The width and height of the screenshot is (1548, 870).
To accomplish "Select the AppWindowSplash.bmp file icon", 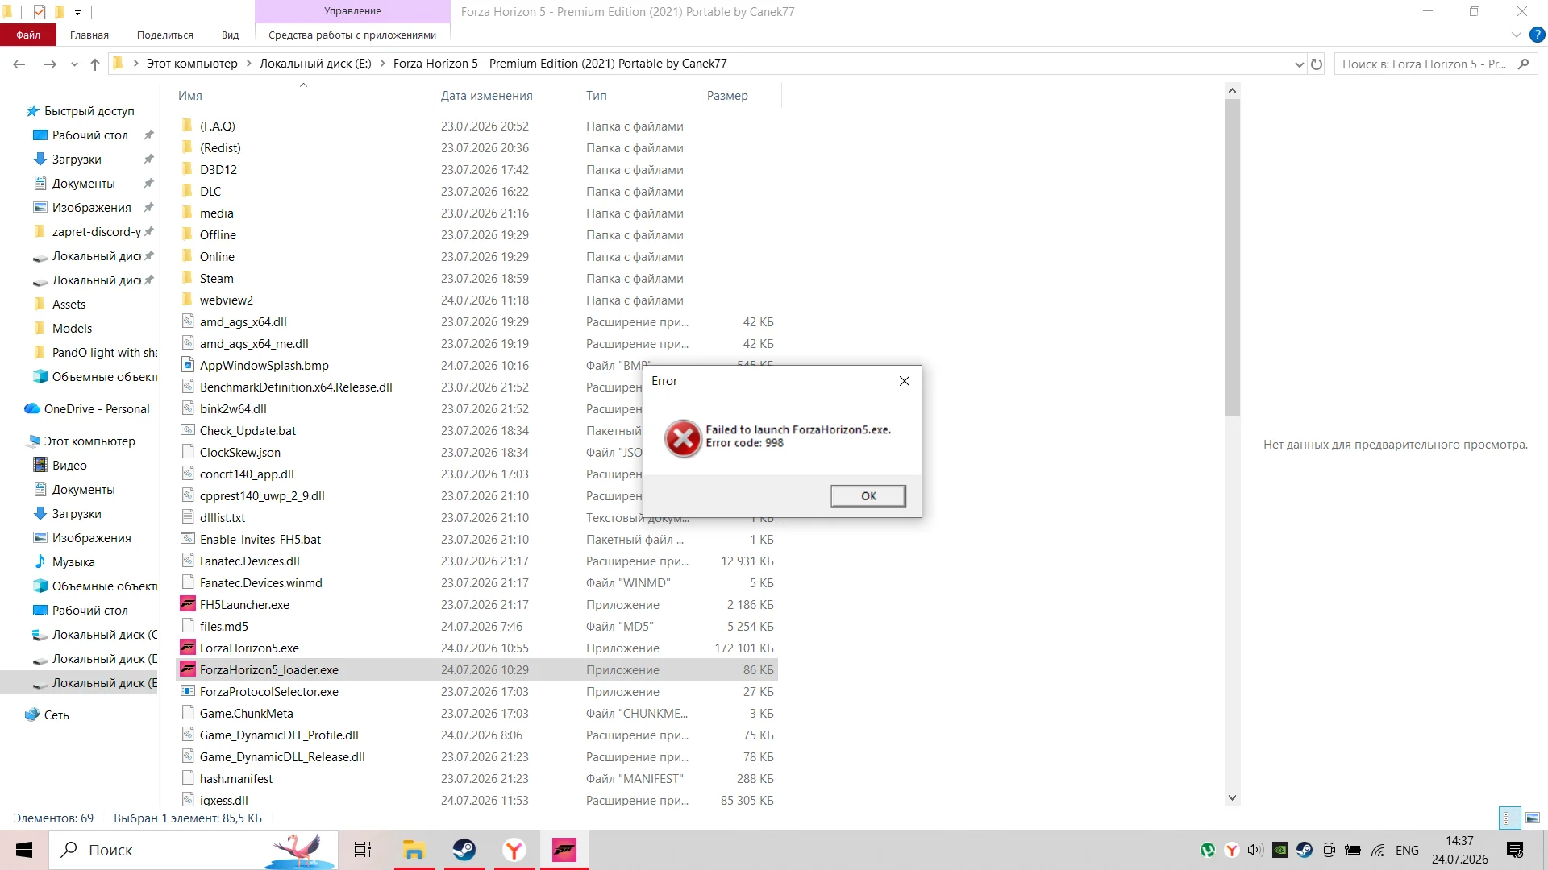I will pos(188,365).
